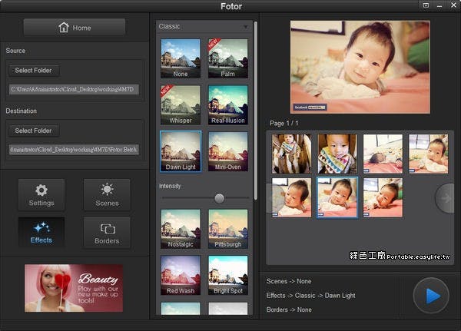The width and height of the screenshot is (461, 331).
Task: Choose the Nostalgic effect
Action: [x=181, y=230]
